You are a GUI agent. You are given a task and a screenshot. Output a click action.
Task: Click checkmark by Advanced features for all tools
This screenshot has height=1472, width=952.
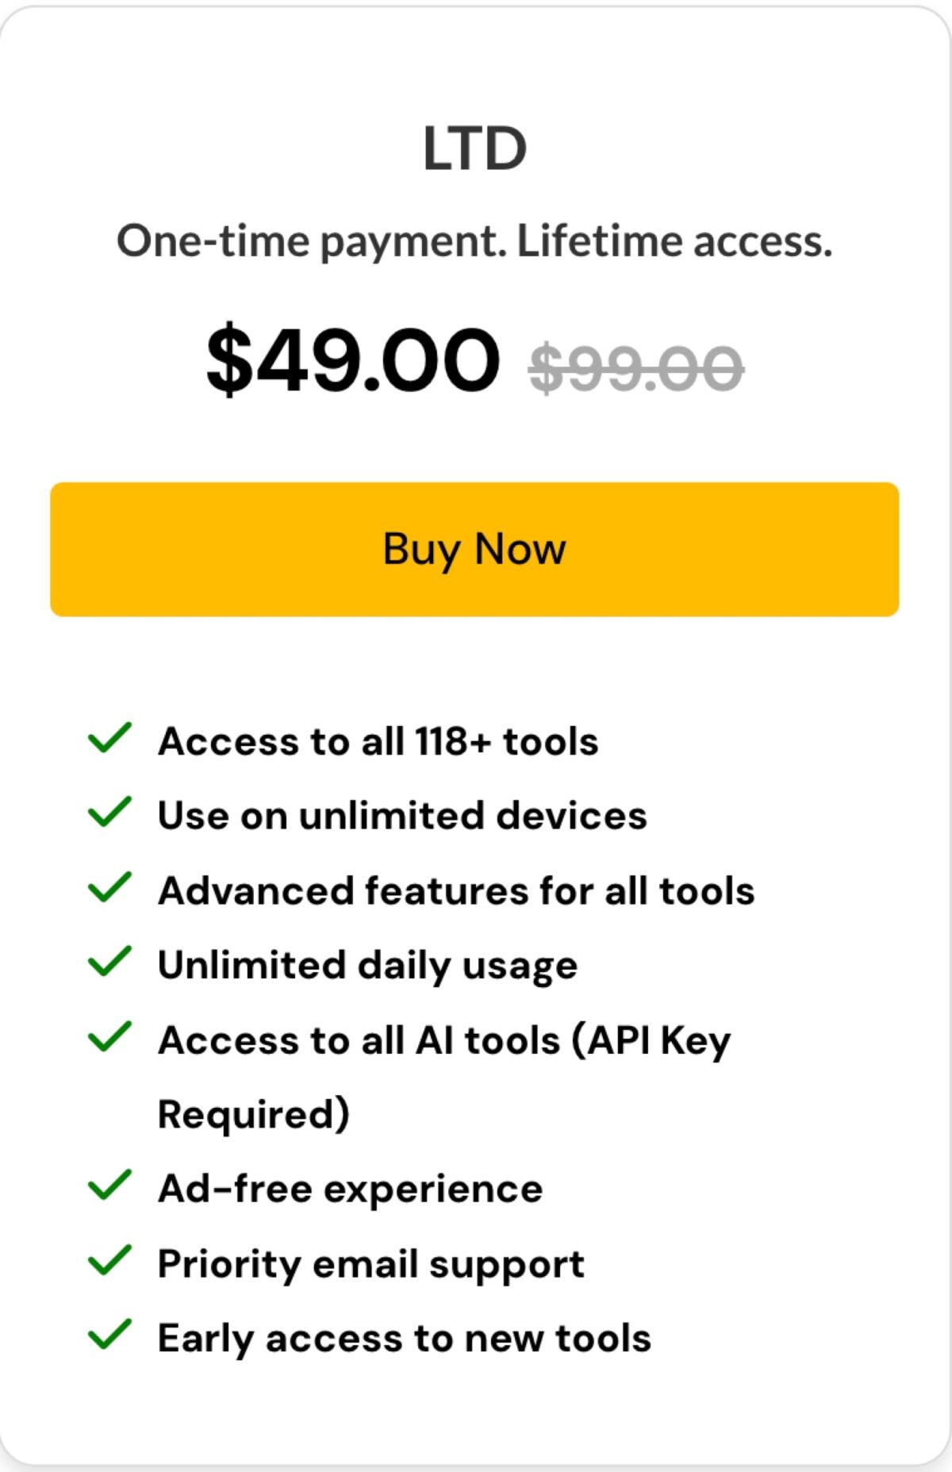coord(109,887)
